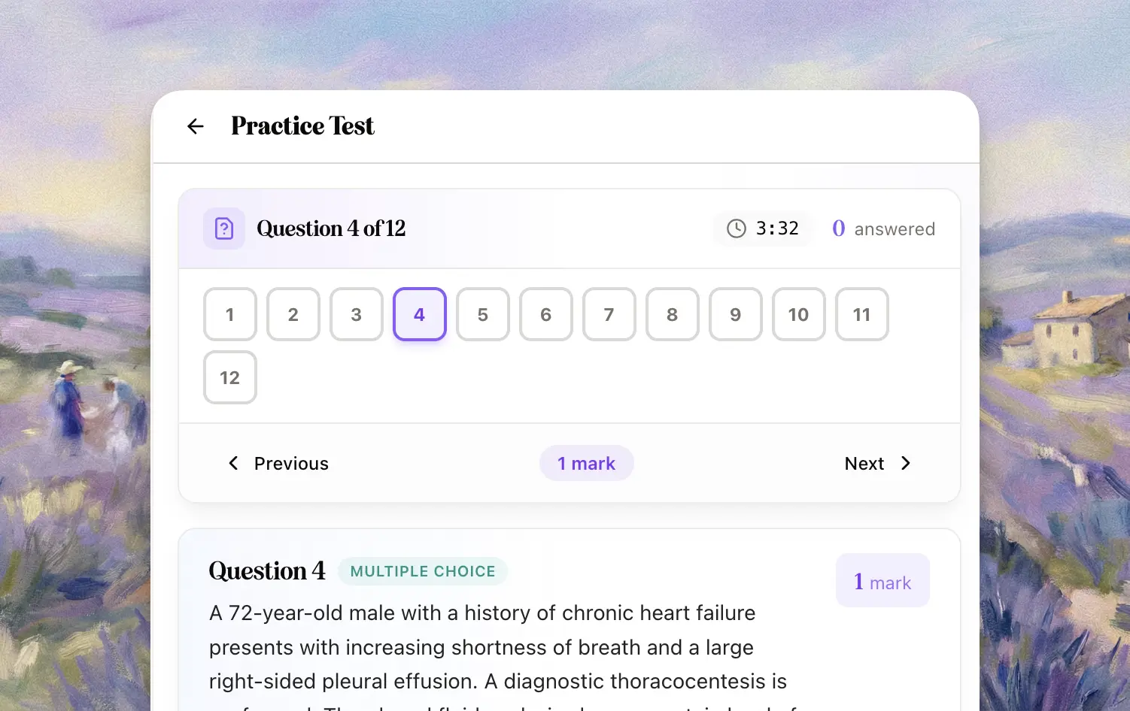1130x711 pixels.
Task: Select question 4 in the navigator
Action: coord(419,314)
